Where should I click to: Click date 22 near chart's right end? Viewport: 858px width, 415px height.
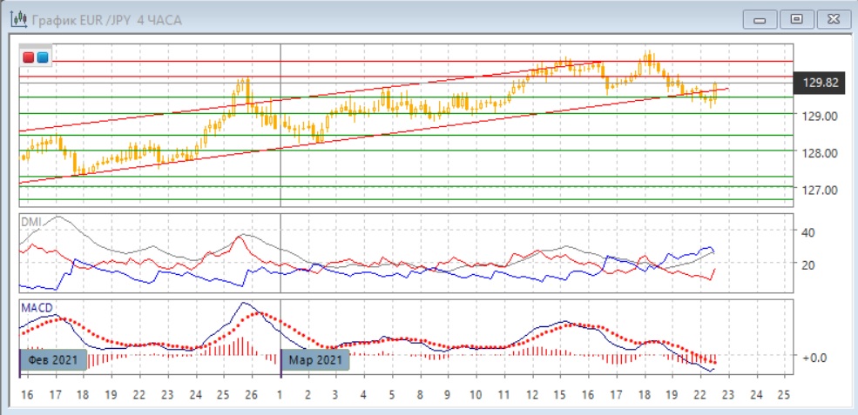pyautogui.click(x=699, y=395)
